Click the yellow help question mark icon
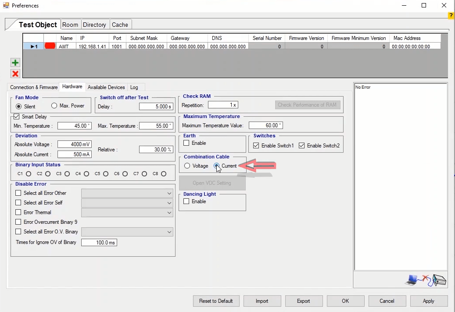The height and width of the screenshot is (312, 455). pos(451,16)
